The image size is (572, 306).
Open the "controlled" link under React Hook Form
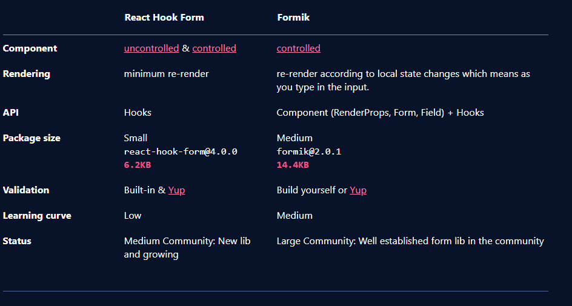tap(214, 48)
